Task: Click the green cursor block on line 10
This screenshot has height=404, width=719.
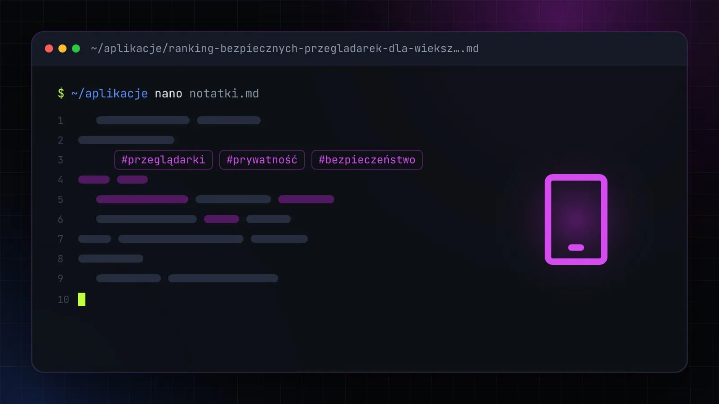Action: tap(82, 299)
